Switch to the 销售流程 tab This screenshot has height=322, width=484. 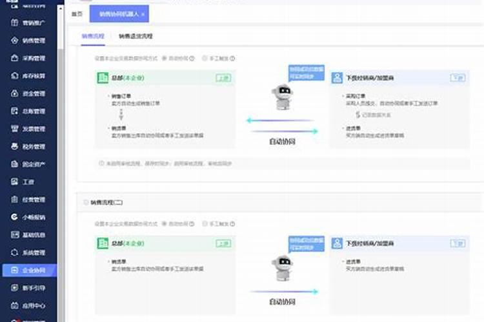click(x=93, y=36)
